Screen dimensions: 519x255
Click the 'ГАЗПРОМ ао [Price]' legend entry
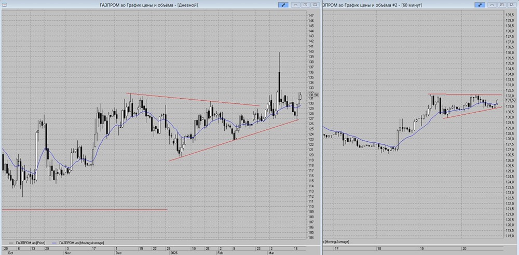tap(26, 243)
